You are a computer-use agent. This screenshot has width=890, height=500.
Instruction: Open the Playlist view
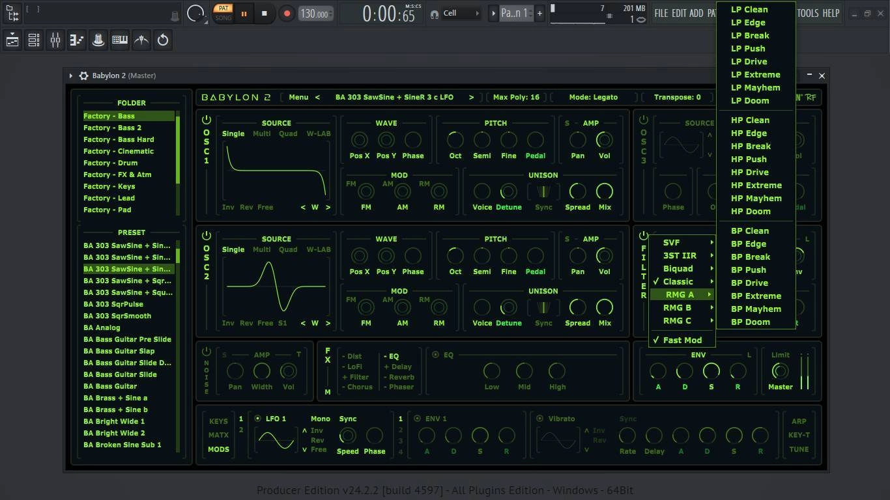pyautogui.click(x=12, y=40)
